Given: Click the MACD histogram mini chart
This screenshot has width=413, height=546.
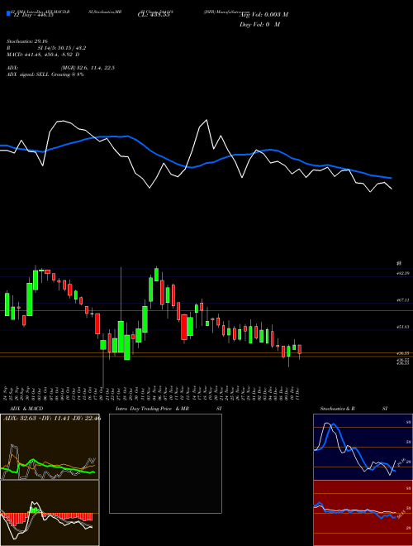Looking at the screenshot, I should point(50,513).
